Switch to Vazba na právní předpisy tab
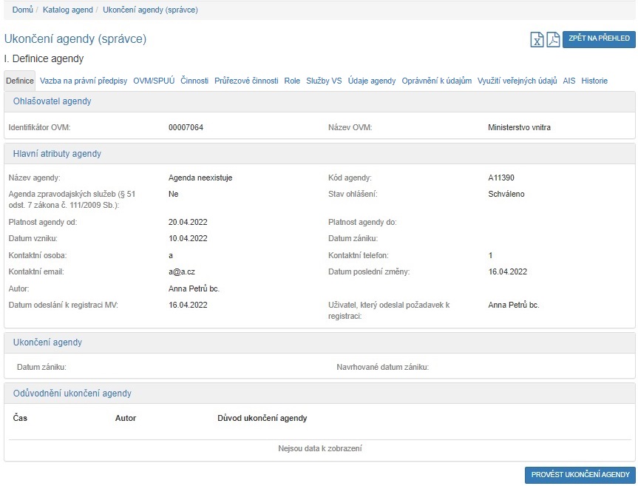This screenshot has width=638, height=486. pos(84,81)
